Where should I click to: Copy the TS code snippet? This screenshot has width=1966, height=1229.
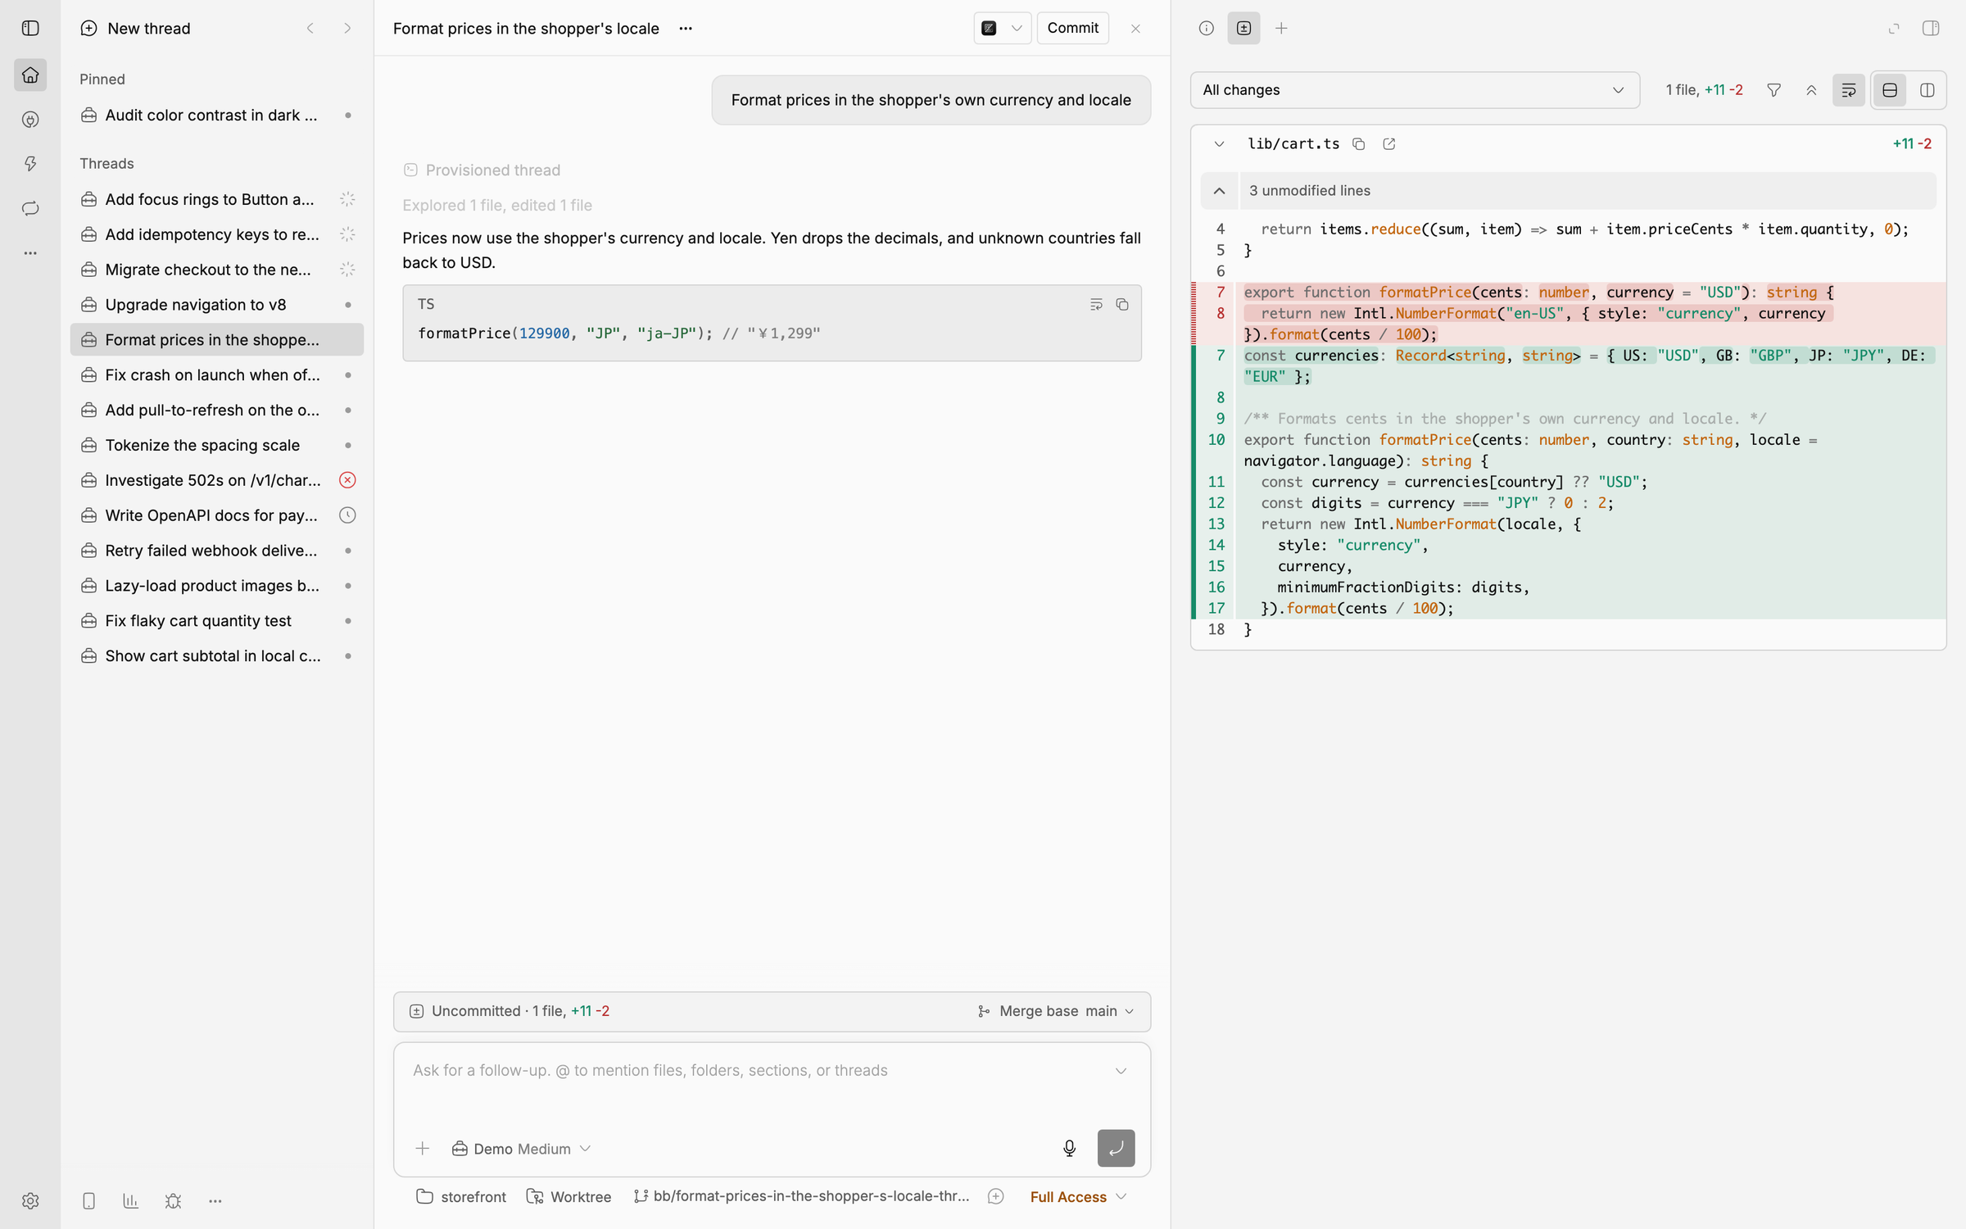point(1122,305)
